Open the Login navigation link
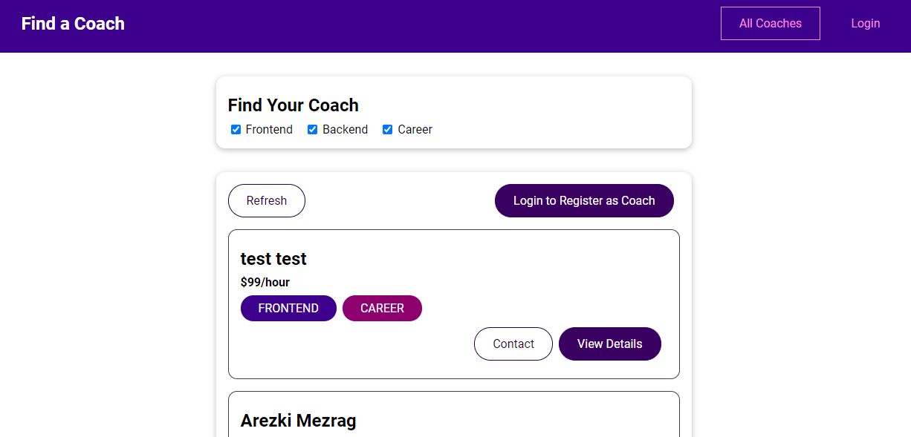The height and width of the screenshot is (437, 911). 865,24
